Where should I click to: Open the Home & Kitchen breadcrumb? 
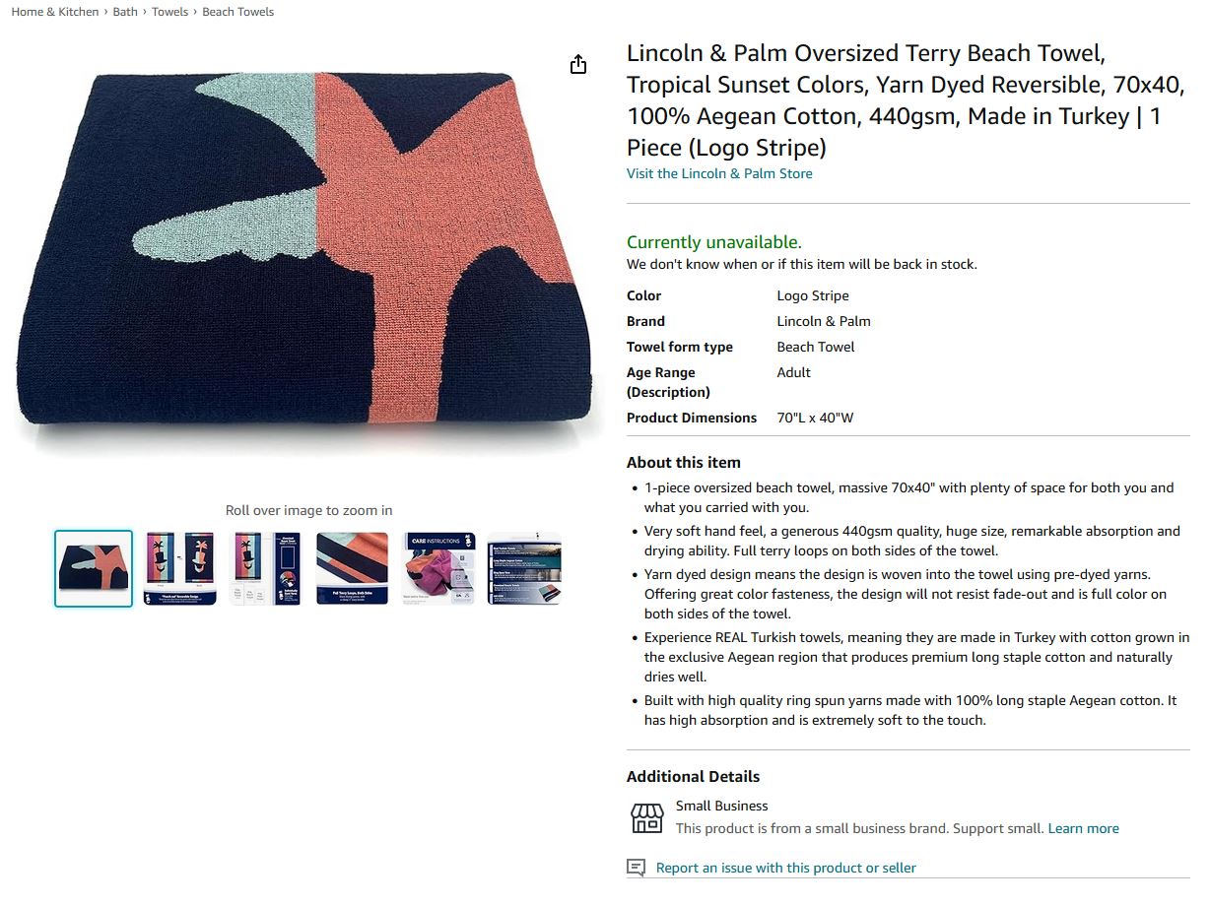pyautogui.click(x=55, y=12)
